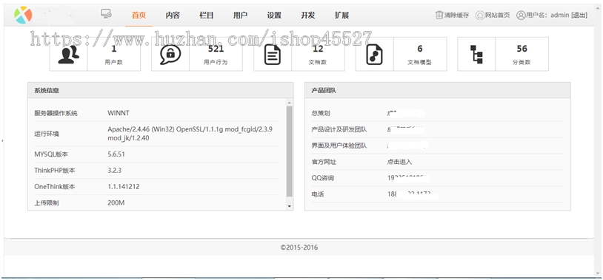Click the [退出] logout link
Screen dimensions: 603x280
[x=579, y=16]
